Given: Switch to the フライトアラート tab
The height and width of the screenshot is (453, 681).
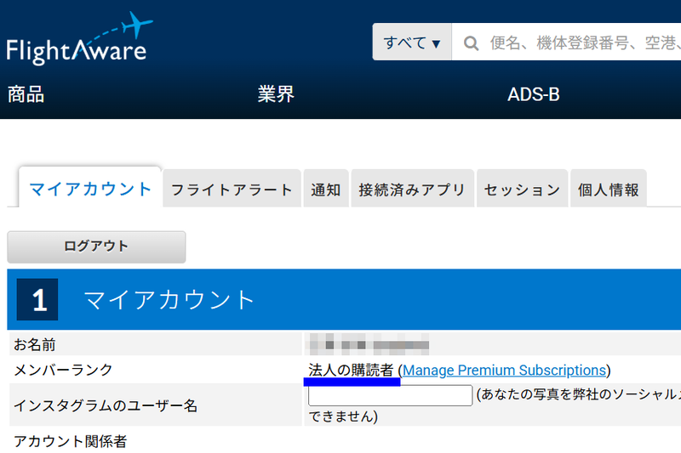Looking at the screenshot, I should [x=232, y=190].
